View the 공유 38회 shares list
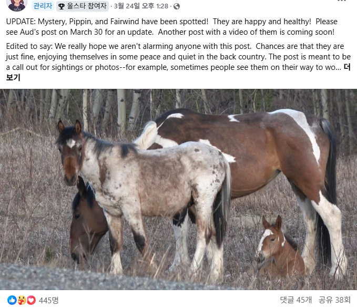Viewport: 357px width, 308px height. 334,300
